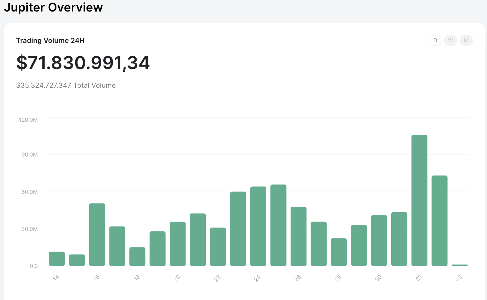This screenshot has height=300, width=487.
Task: Click the x-axis date label 16
Action: point(96,278)
